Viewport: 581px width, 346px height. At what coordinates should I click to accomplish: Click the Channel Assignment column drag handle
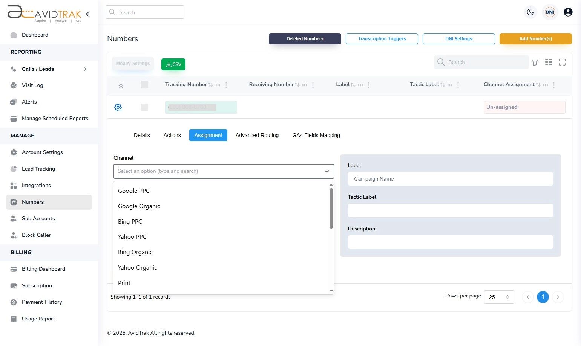(x=546, y=85)
